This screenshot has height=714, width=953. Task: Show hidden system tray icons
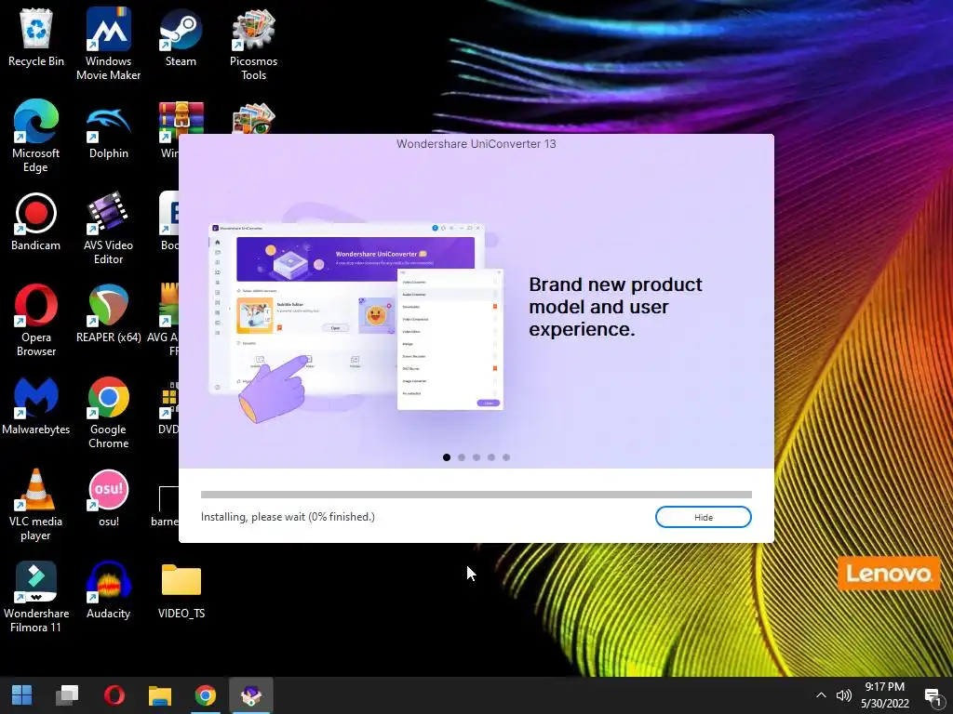pyautogui.click(x=821, y=695)
